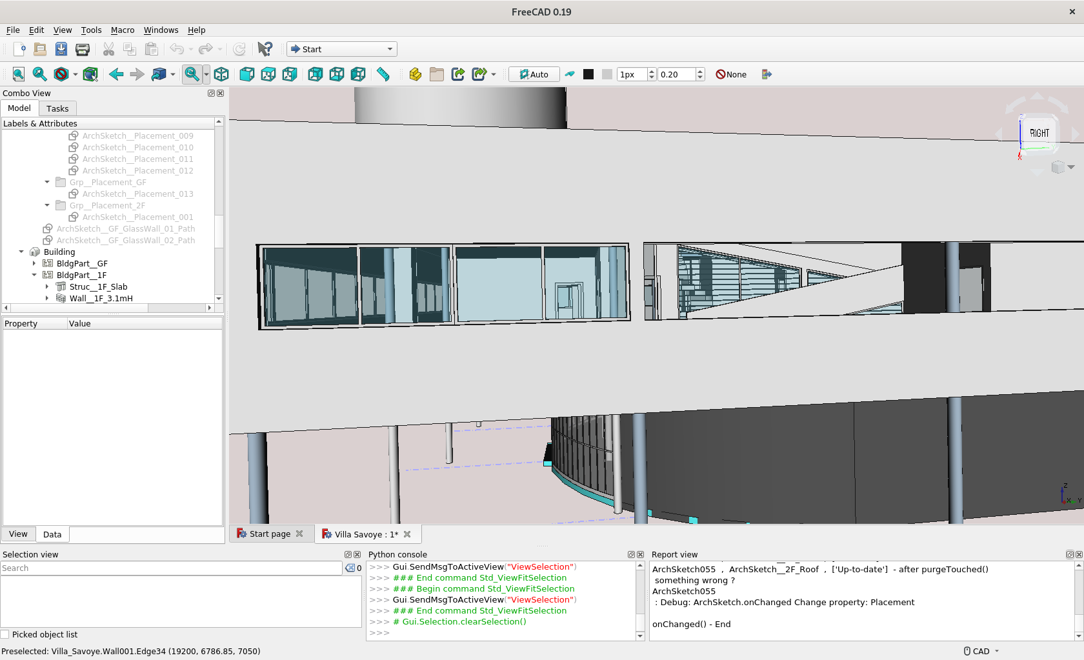The image size is (1084, 660).
Task: Open a file with the folder icon
Action: pyautogui.click(x=40, y=49)
